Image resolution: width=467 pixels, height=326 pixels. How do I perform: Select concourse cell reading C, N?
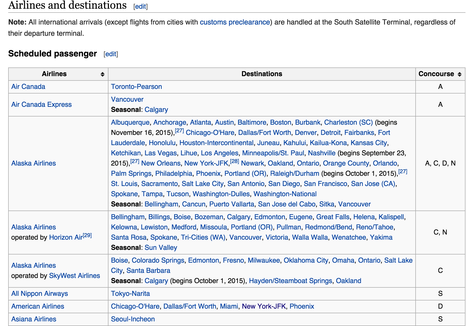click(440, 232)
